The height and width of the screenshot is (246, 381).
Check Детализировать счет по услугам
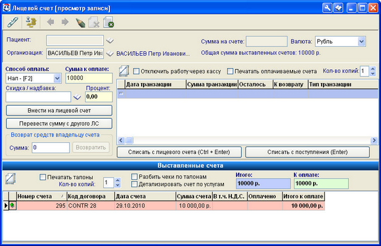click(134, 184)
